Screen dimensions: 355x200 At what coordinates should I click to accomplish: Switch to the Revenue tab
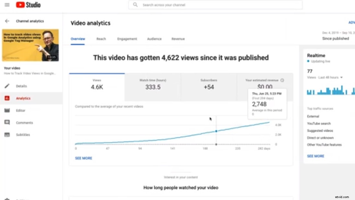178,39
